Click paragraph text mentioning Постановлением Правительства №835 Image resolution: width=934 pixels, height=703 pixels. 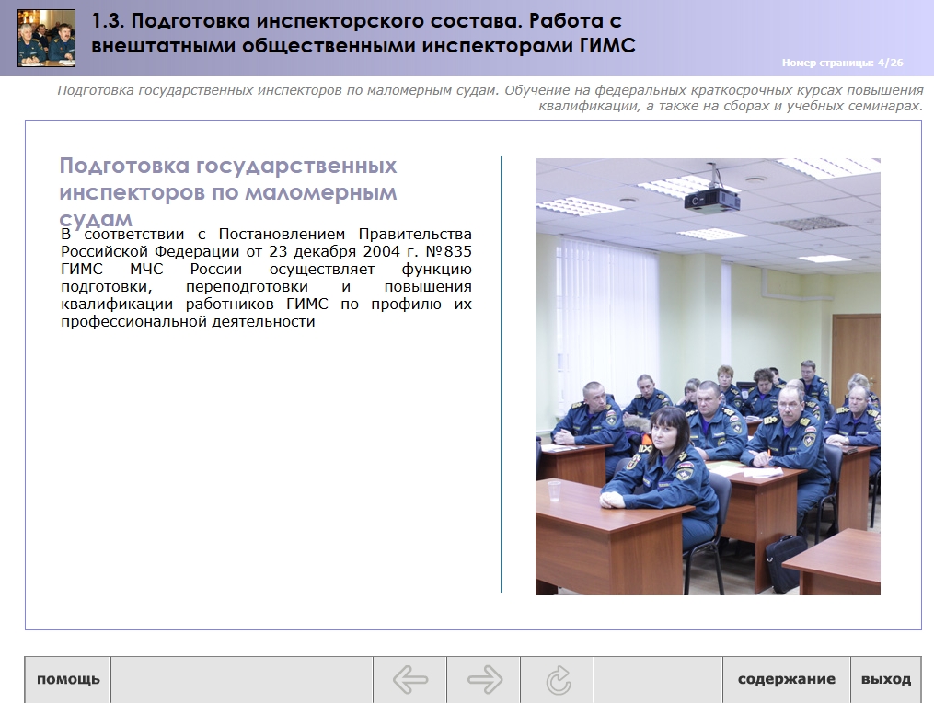[x=266, y=278]
